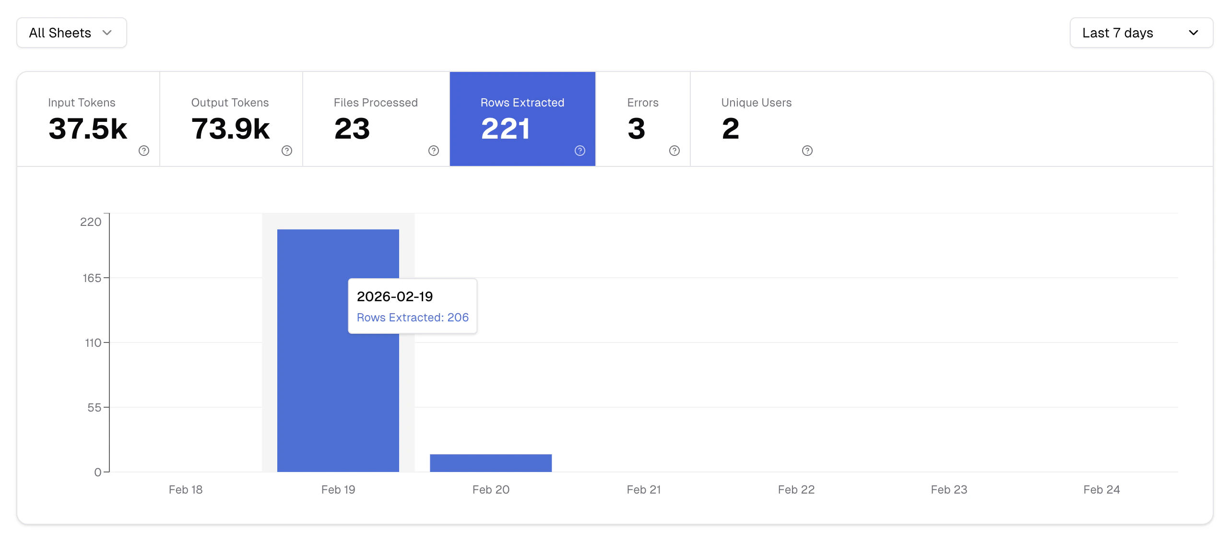Click the Rows Extracted 206 tooltip link
The image size is (1230, 542).
coord(412,317)
